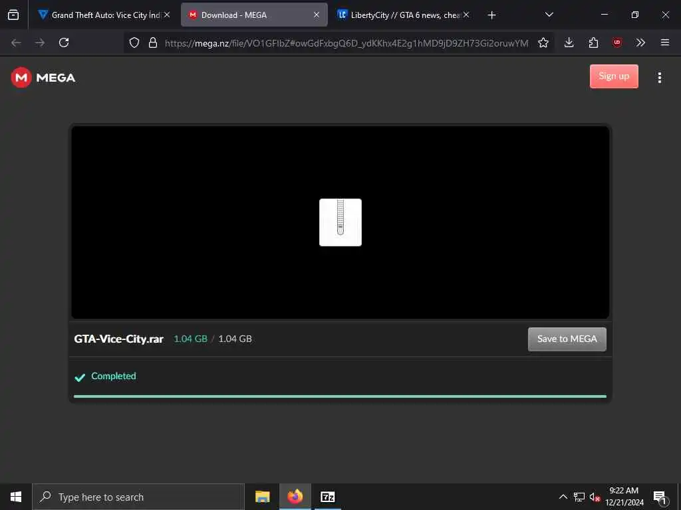Click the Type here to search box
This screenshot has height=510, width=681.
(x=138, y=497)
